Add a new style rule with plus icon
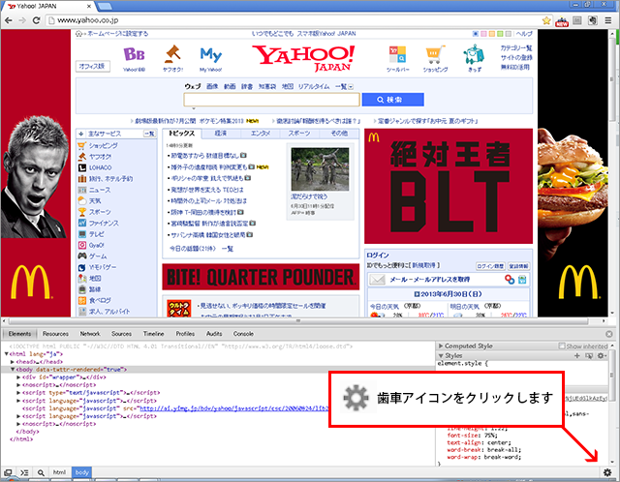The image size is (620, 482). [x=577, y=355]
